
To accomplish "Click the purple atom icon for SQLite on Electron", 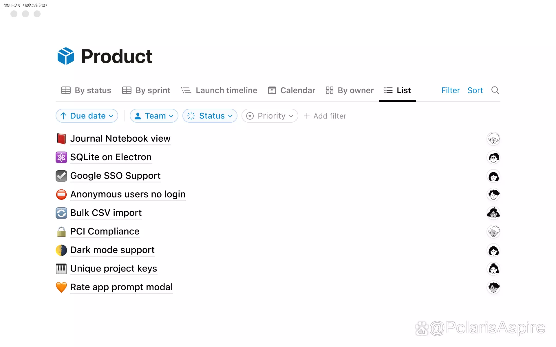I will pyautogui.click(x=61, y=157).
